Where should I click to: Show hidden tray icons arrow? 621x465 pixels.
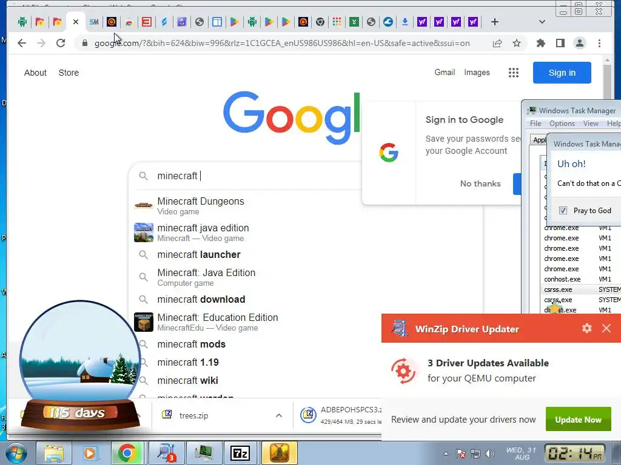tap(446, 453)
